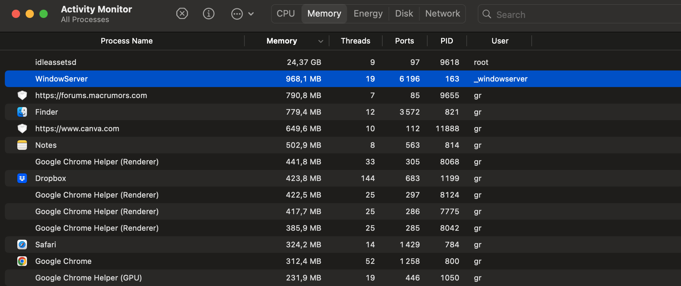Select Chrome Helper (Renderer) using 385,9 MB
Screen dimensions: 681x286
[x=343, y=228]
